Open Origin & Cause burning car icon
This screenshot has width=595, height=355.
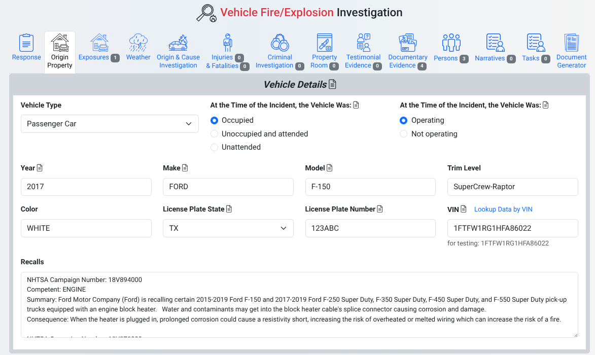coord(178,43)
